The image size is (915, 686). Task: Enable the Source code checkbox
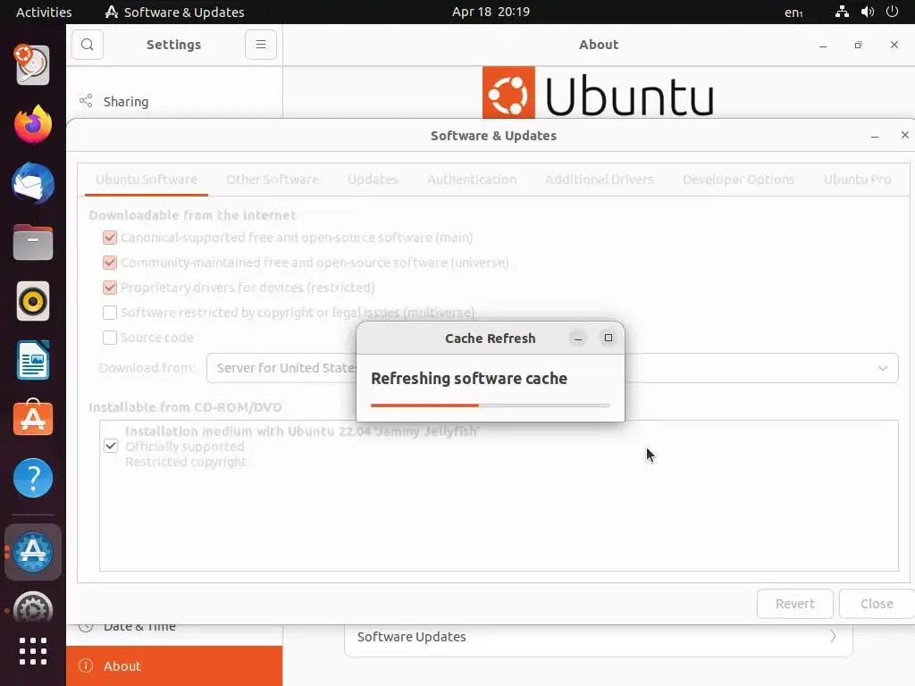click(110, 338)
